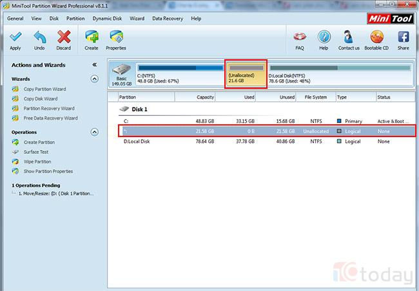This screenshot has width=419, height=291.
Task: Click the 48.83 GB capacity cell
Action: click(x=205, y=121)
